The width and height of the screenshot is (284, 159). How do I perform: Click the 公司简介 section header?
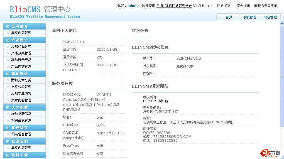click(x=25, y=26)
